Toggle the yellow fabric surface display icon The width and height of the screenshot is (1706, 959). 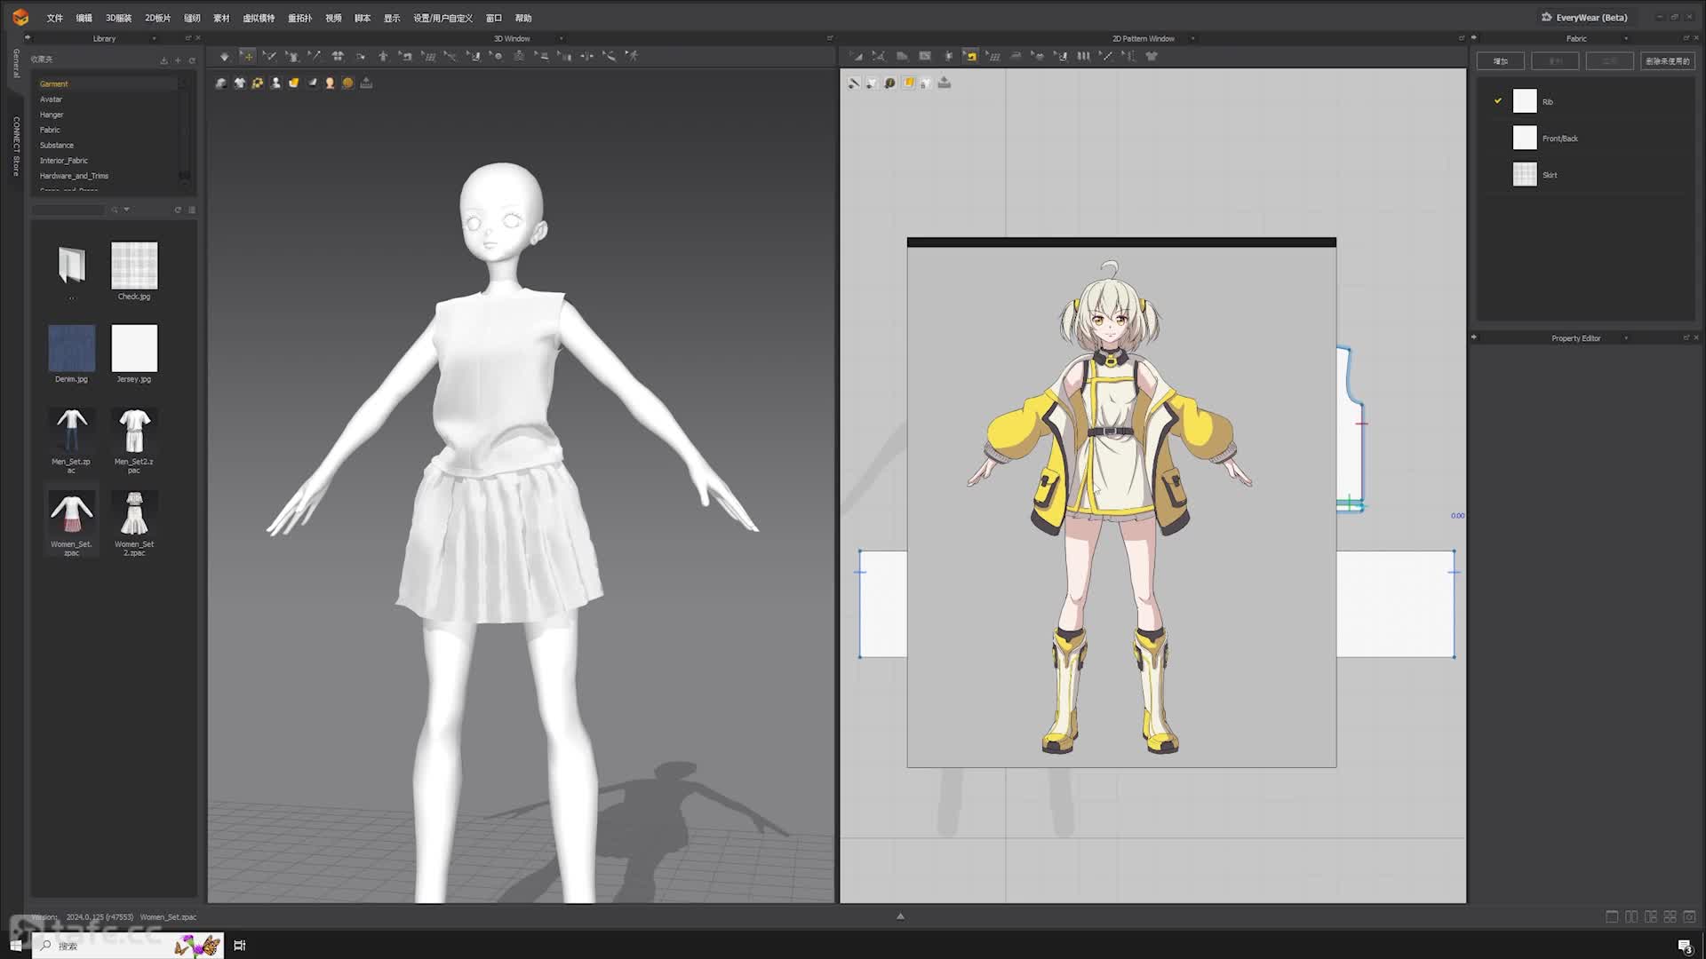(x=293, y=83)
